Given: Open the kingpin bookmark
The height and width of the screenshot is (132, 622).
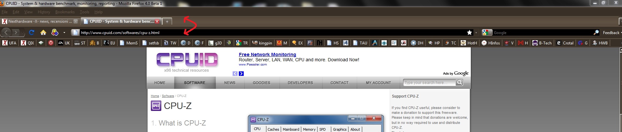Looking at the screenshot, I should [262, 43].
